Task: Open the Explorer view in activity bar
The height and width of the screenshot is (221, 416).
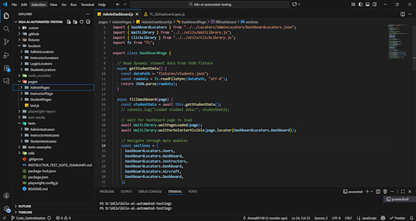Action: point(6,16)
